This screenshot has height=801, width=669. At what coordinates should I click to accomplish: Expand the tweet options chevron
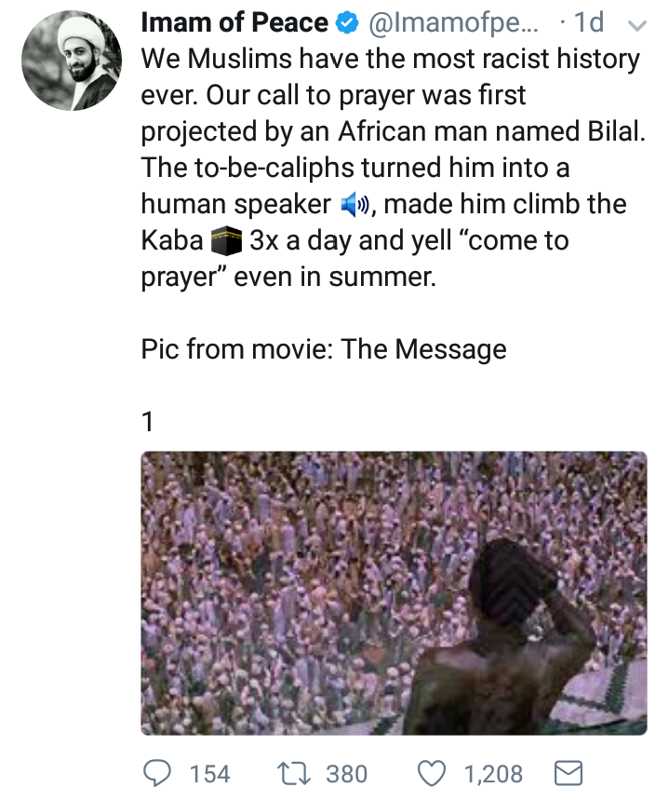pyautogui.click(x=636, y=24)
